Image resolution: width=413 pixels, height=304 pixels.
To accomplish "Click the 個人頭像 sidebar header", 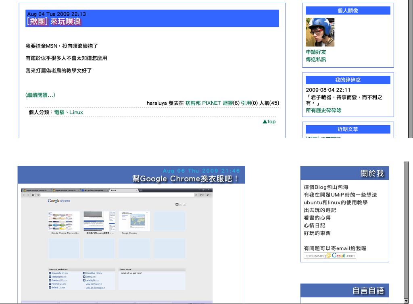I will coord(348,10).
